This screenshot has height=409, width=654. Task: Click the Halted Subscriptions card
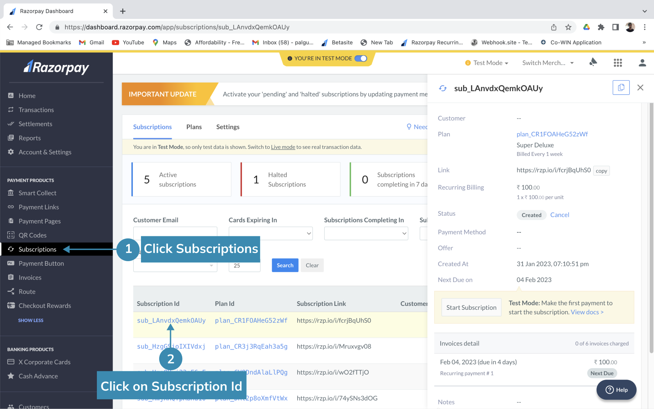click(290, 179)
